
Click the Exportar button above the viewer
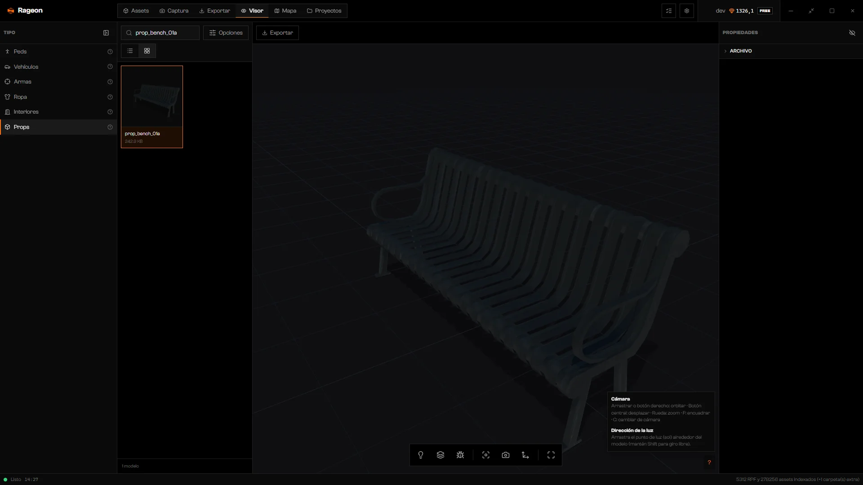(x=277, y=33)
